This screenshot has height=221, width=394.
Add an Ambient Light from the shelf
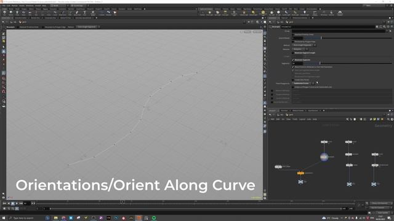[305, 13]
